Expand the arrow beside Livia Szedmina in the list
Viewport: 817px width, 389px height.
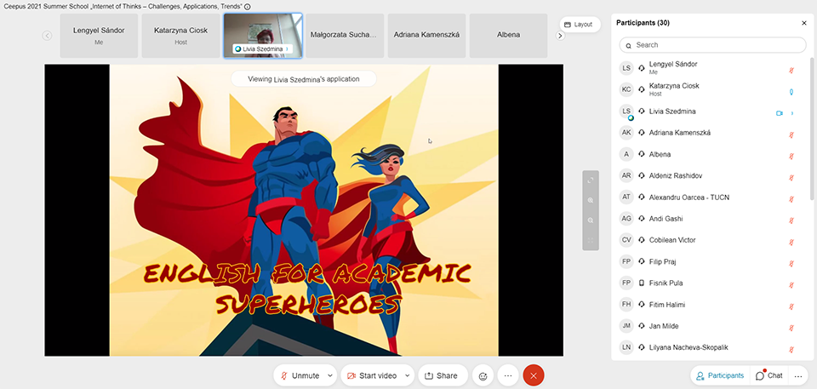792,113
